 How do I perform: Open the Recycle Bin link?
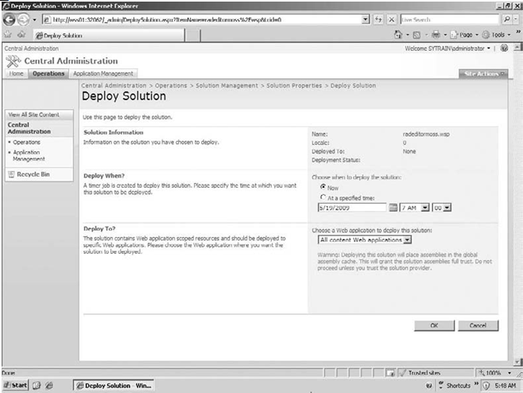33,174
